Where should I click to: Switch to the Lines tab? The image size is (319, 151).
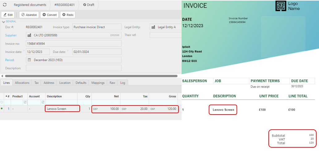6,83
